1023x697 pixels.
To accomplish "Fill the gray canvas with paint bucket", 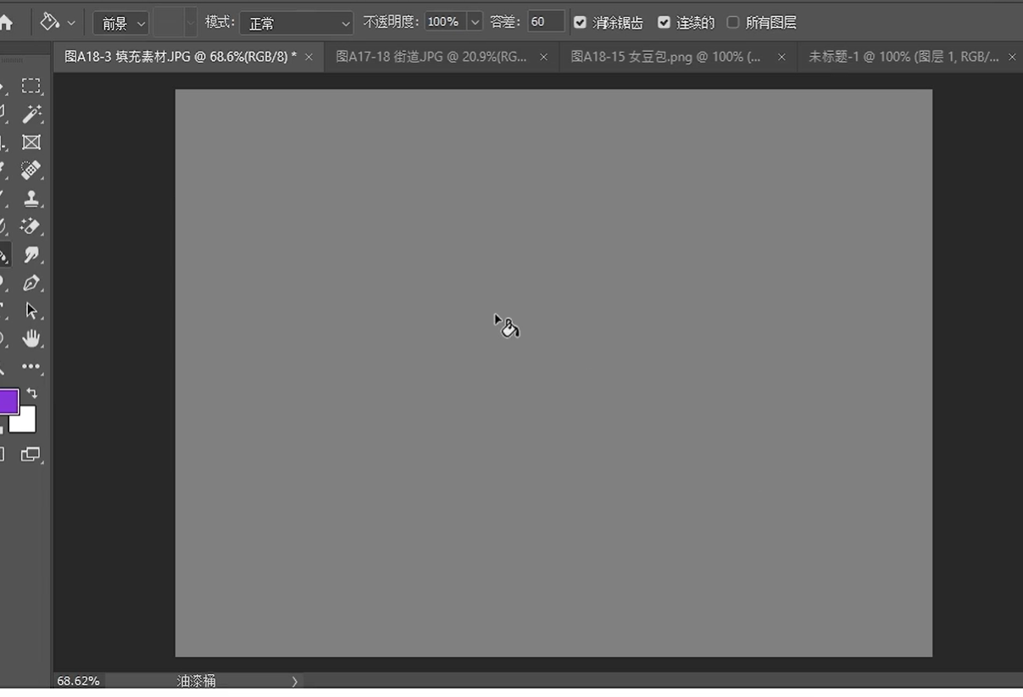I will click(x=553, y=373).
